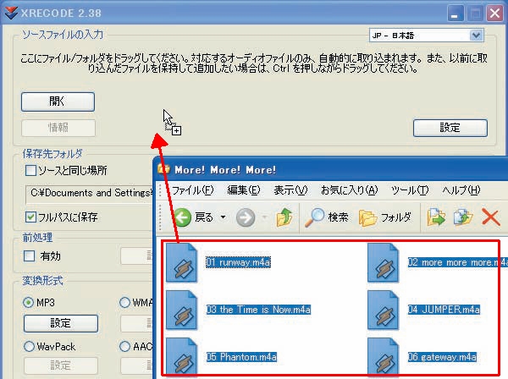The height and width of the screenshot is (379, 508).
Task: Go up one folder level
Action: [284, 217]
